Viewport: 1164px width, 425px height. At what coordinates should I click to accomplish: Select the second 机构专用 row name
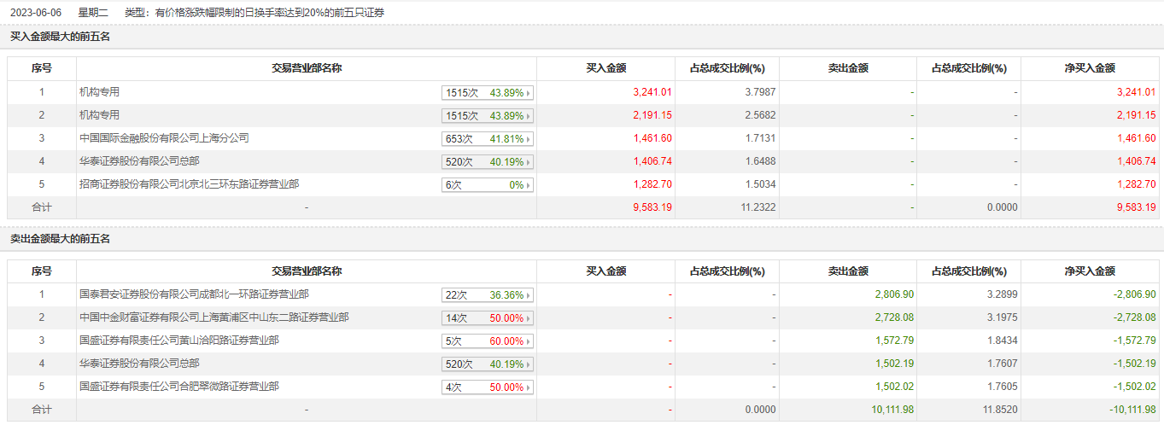[x=99, y=114]
